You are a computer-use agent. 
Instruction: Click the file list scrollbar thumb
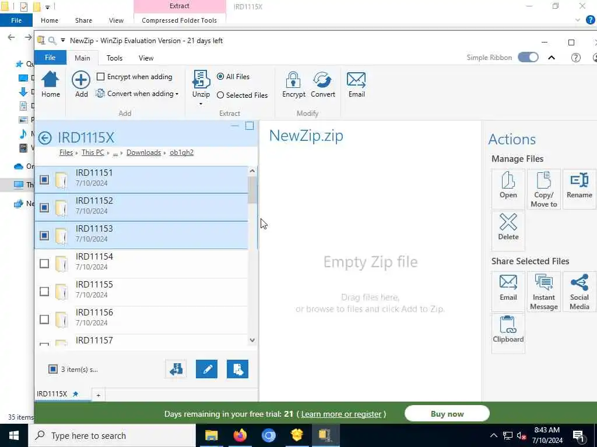[x=252, y=190]
